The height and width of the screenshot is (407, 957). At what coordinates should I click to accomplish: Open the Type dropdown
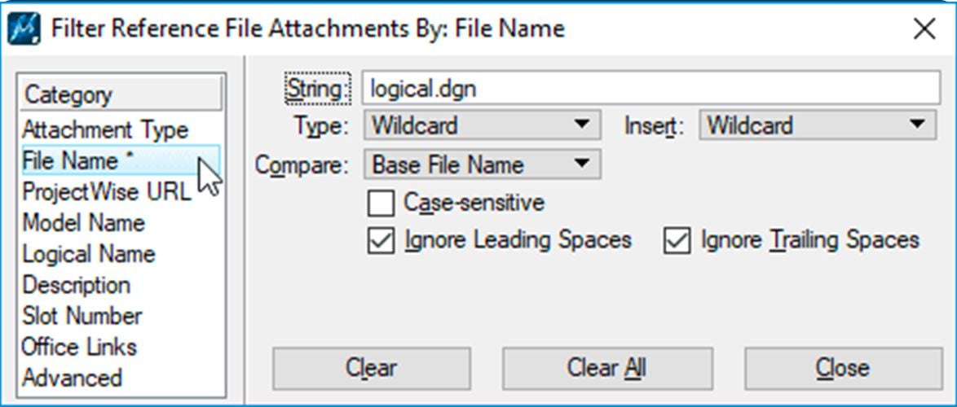click(x=481, y=125)
